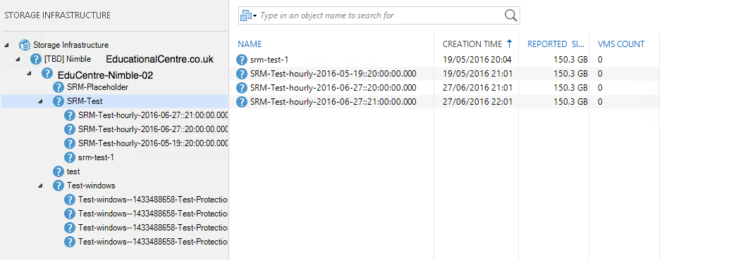Select SRM-Test-hourly-2016-06-27::20:00:00.000 in the list

[333, 88]
